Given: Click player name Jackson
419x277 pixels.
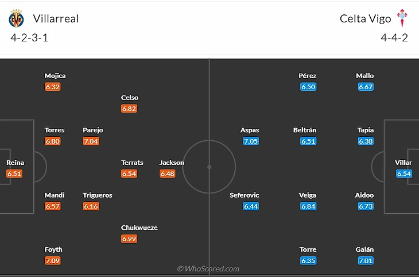Looking at the screenshot, I should 172,163.
